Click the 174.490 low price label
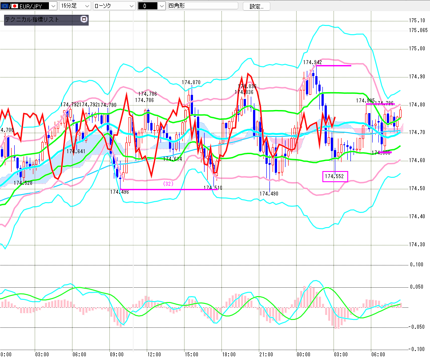Viewport: 430px width, 359px height. 269,193
